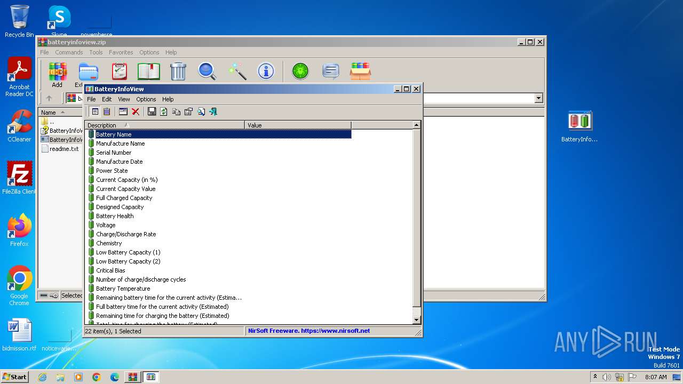The width and height of the screenshot is (683, 384).
Task: Click WinRAR Wizard wand icon
Action: click(236, 71)
